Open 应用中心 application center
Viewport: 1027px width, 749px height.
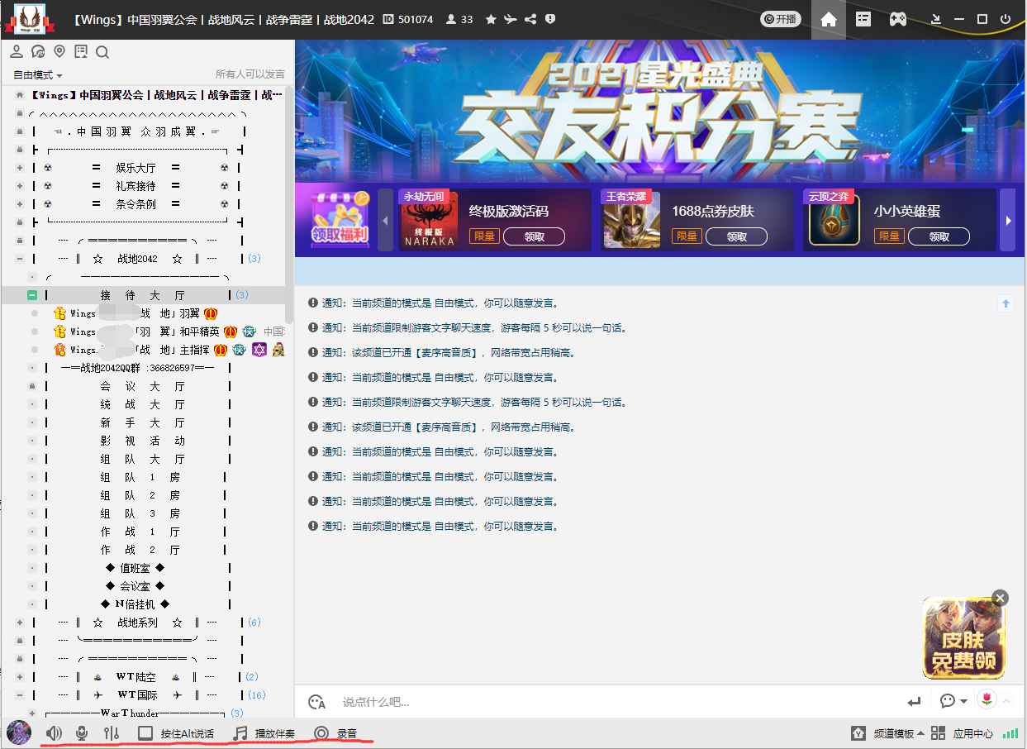[x=962, y=733]
